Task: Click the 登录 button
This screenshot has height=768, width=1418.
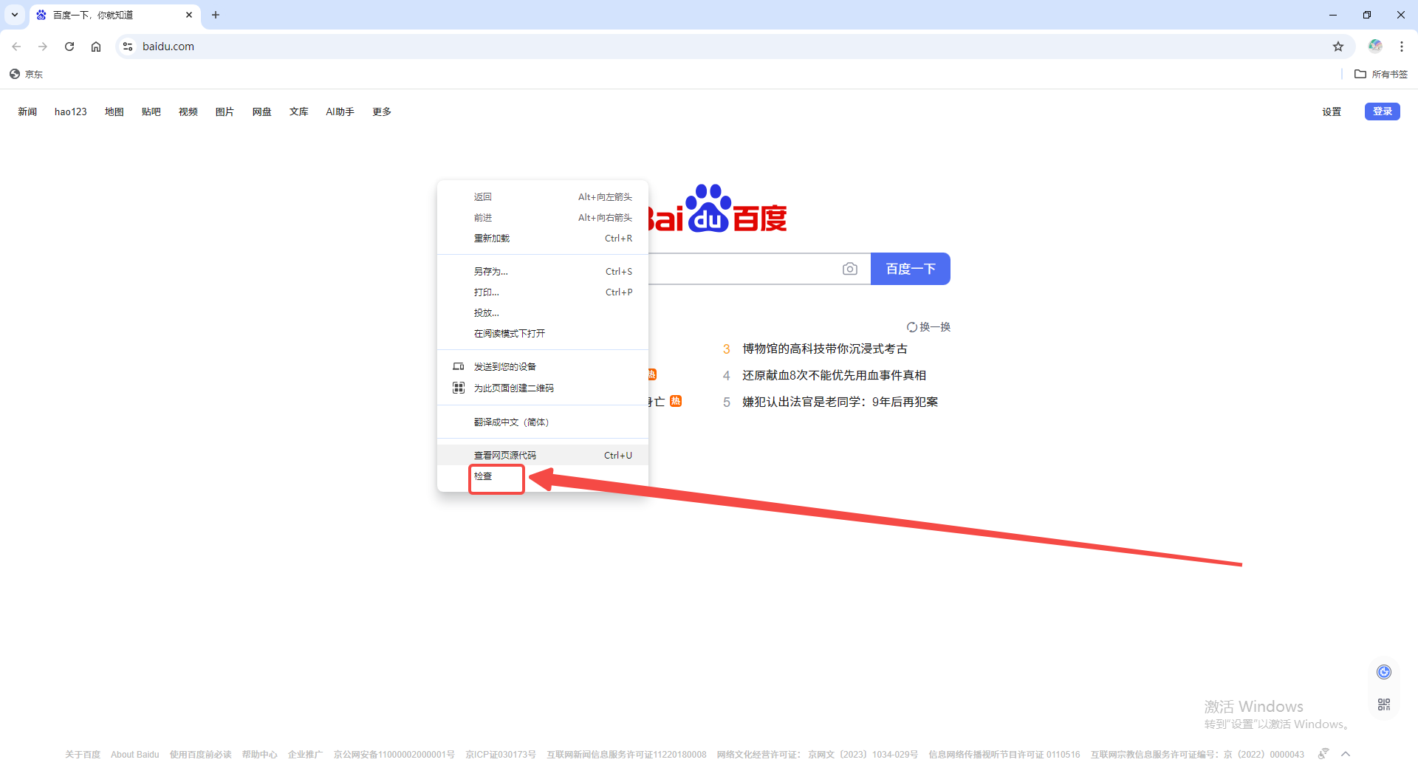Action: 1382,112
